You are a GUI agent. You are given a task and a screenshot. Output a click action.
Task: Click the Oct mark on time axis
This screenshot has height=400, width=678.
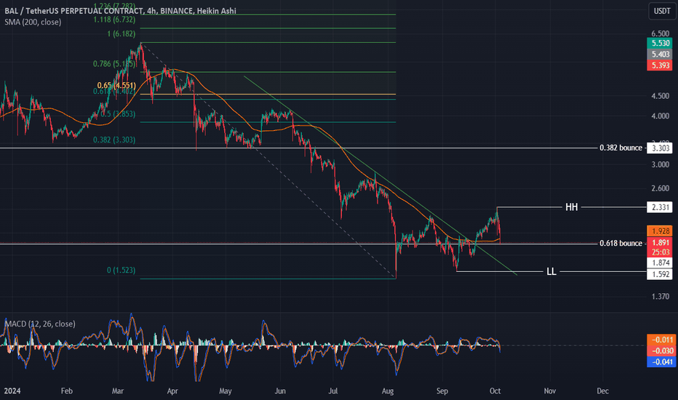[495, 391]
